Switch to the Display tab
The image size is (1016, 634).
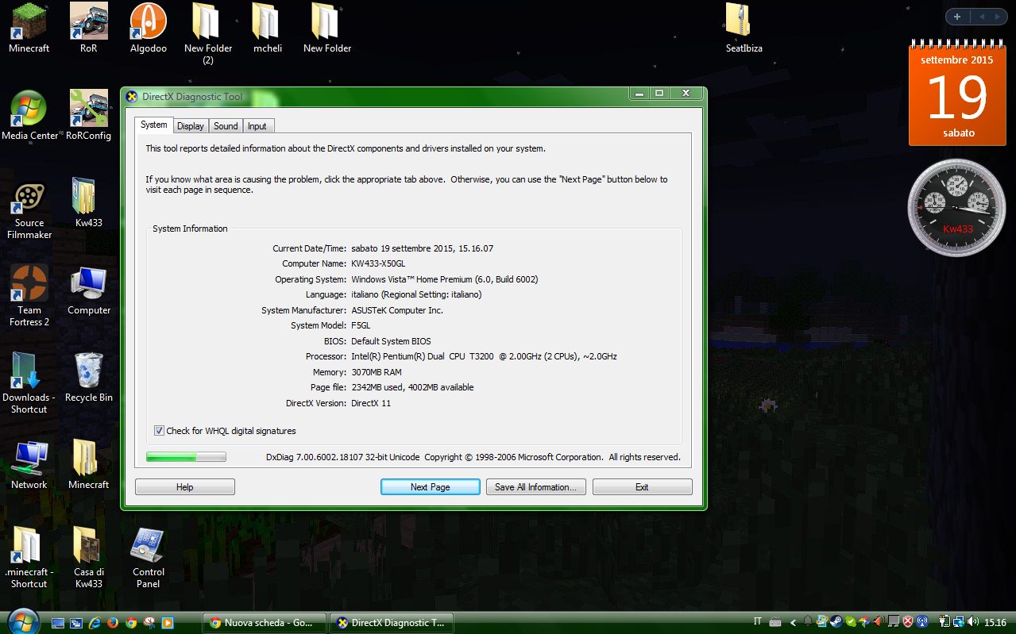(x=191, y=126)
